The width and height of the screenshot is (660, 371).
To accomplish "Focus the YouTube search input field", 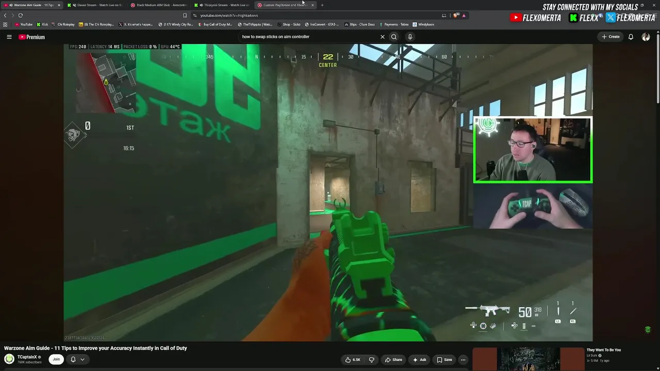I will 309,37.
